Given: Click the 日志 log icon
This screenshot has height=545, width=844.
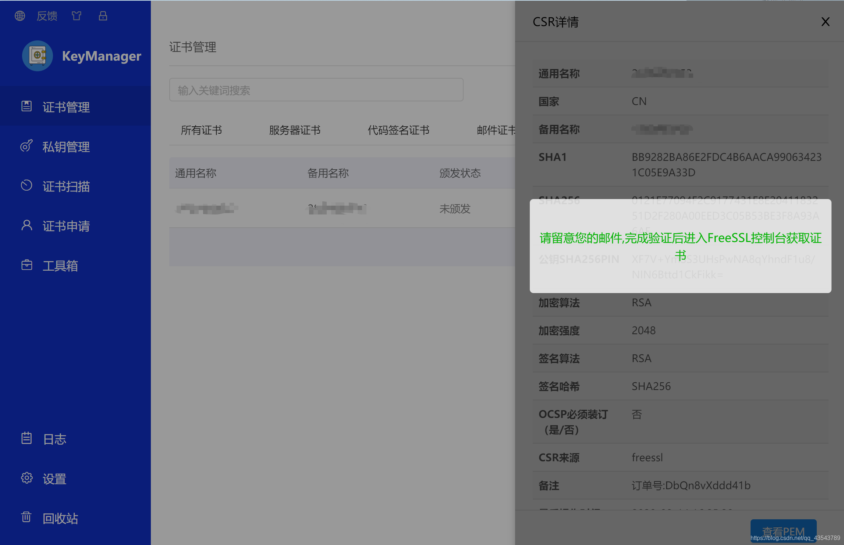Looking at the screenshot, I should (x=26, y=438).
